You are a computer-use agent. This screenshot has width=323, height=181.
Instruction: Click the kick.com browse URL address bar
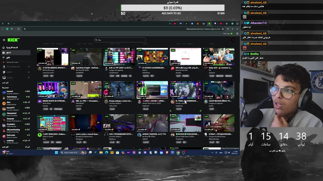pos(203,29)
